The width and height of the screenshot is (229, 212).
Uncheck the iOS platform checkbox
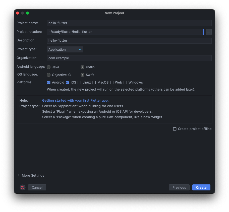pos(68,83)
